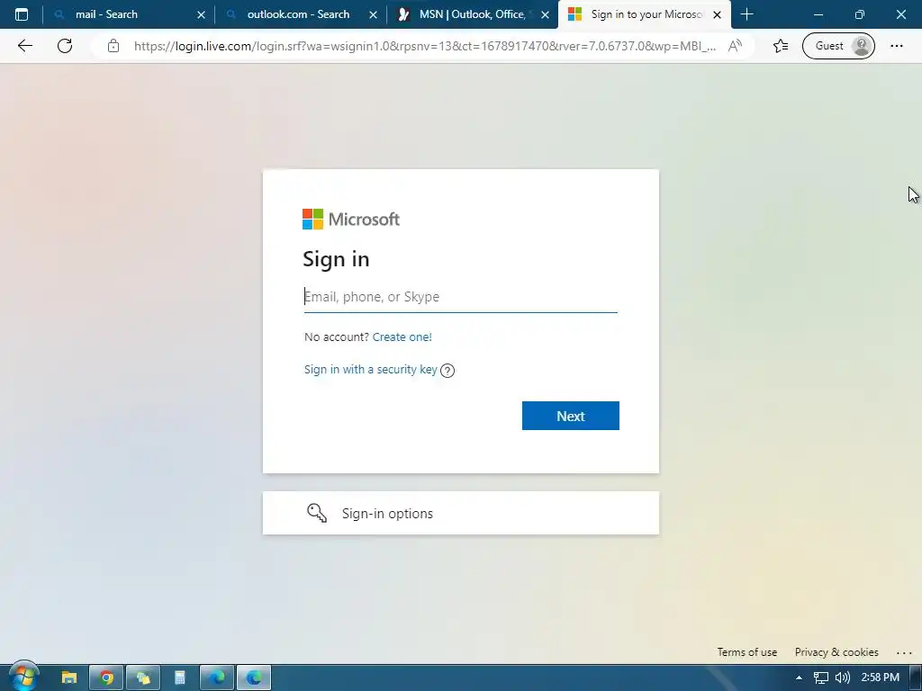Open a new tab with plus button
922x691 pixels.
(746, 14)
